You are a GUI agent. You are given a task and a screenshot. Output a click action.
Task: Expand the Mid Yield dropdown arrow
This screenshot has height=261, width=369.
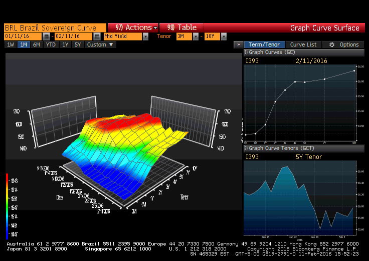[146, 36]
